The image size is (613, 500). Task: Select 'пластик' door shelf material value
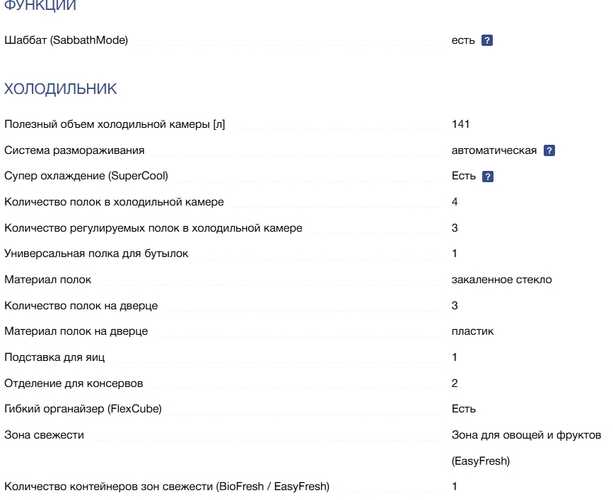[x=472, y=331]
